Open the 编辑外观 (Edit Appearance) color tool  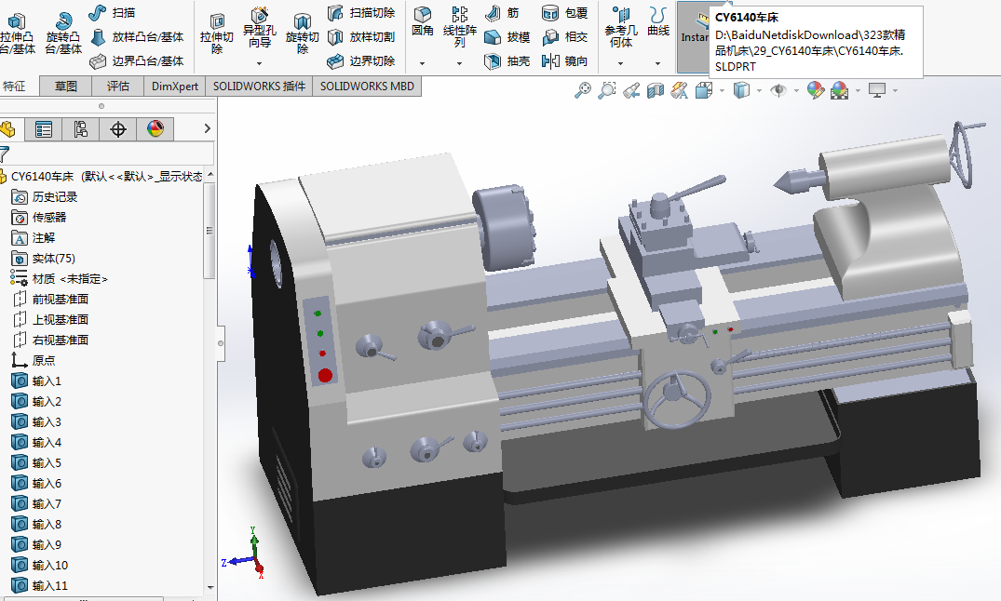pos(815,90)
